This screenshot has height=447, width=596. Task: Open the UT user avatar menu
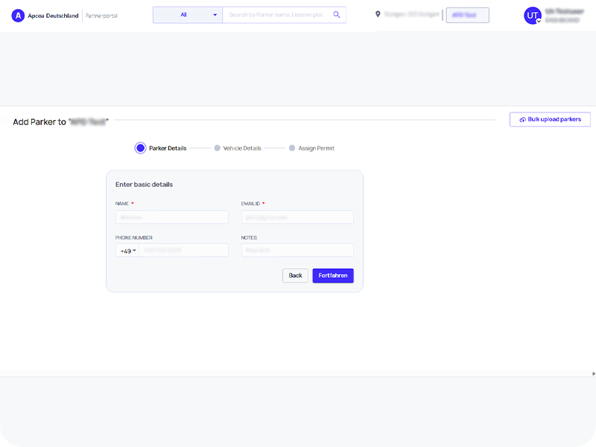[x=533, y=16]
